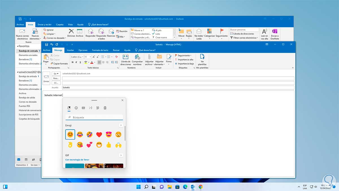
Task: Click the clear formatting eraser icon
Action: pyautogui.click(x=116, y=57)
